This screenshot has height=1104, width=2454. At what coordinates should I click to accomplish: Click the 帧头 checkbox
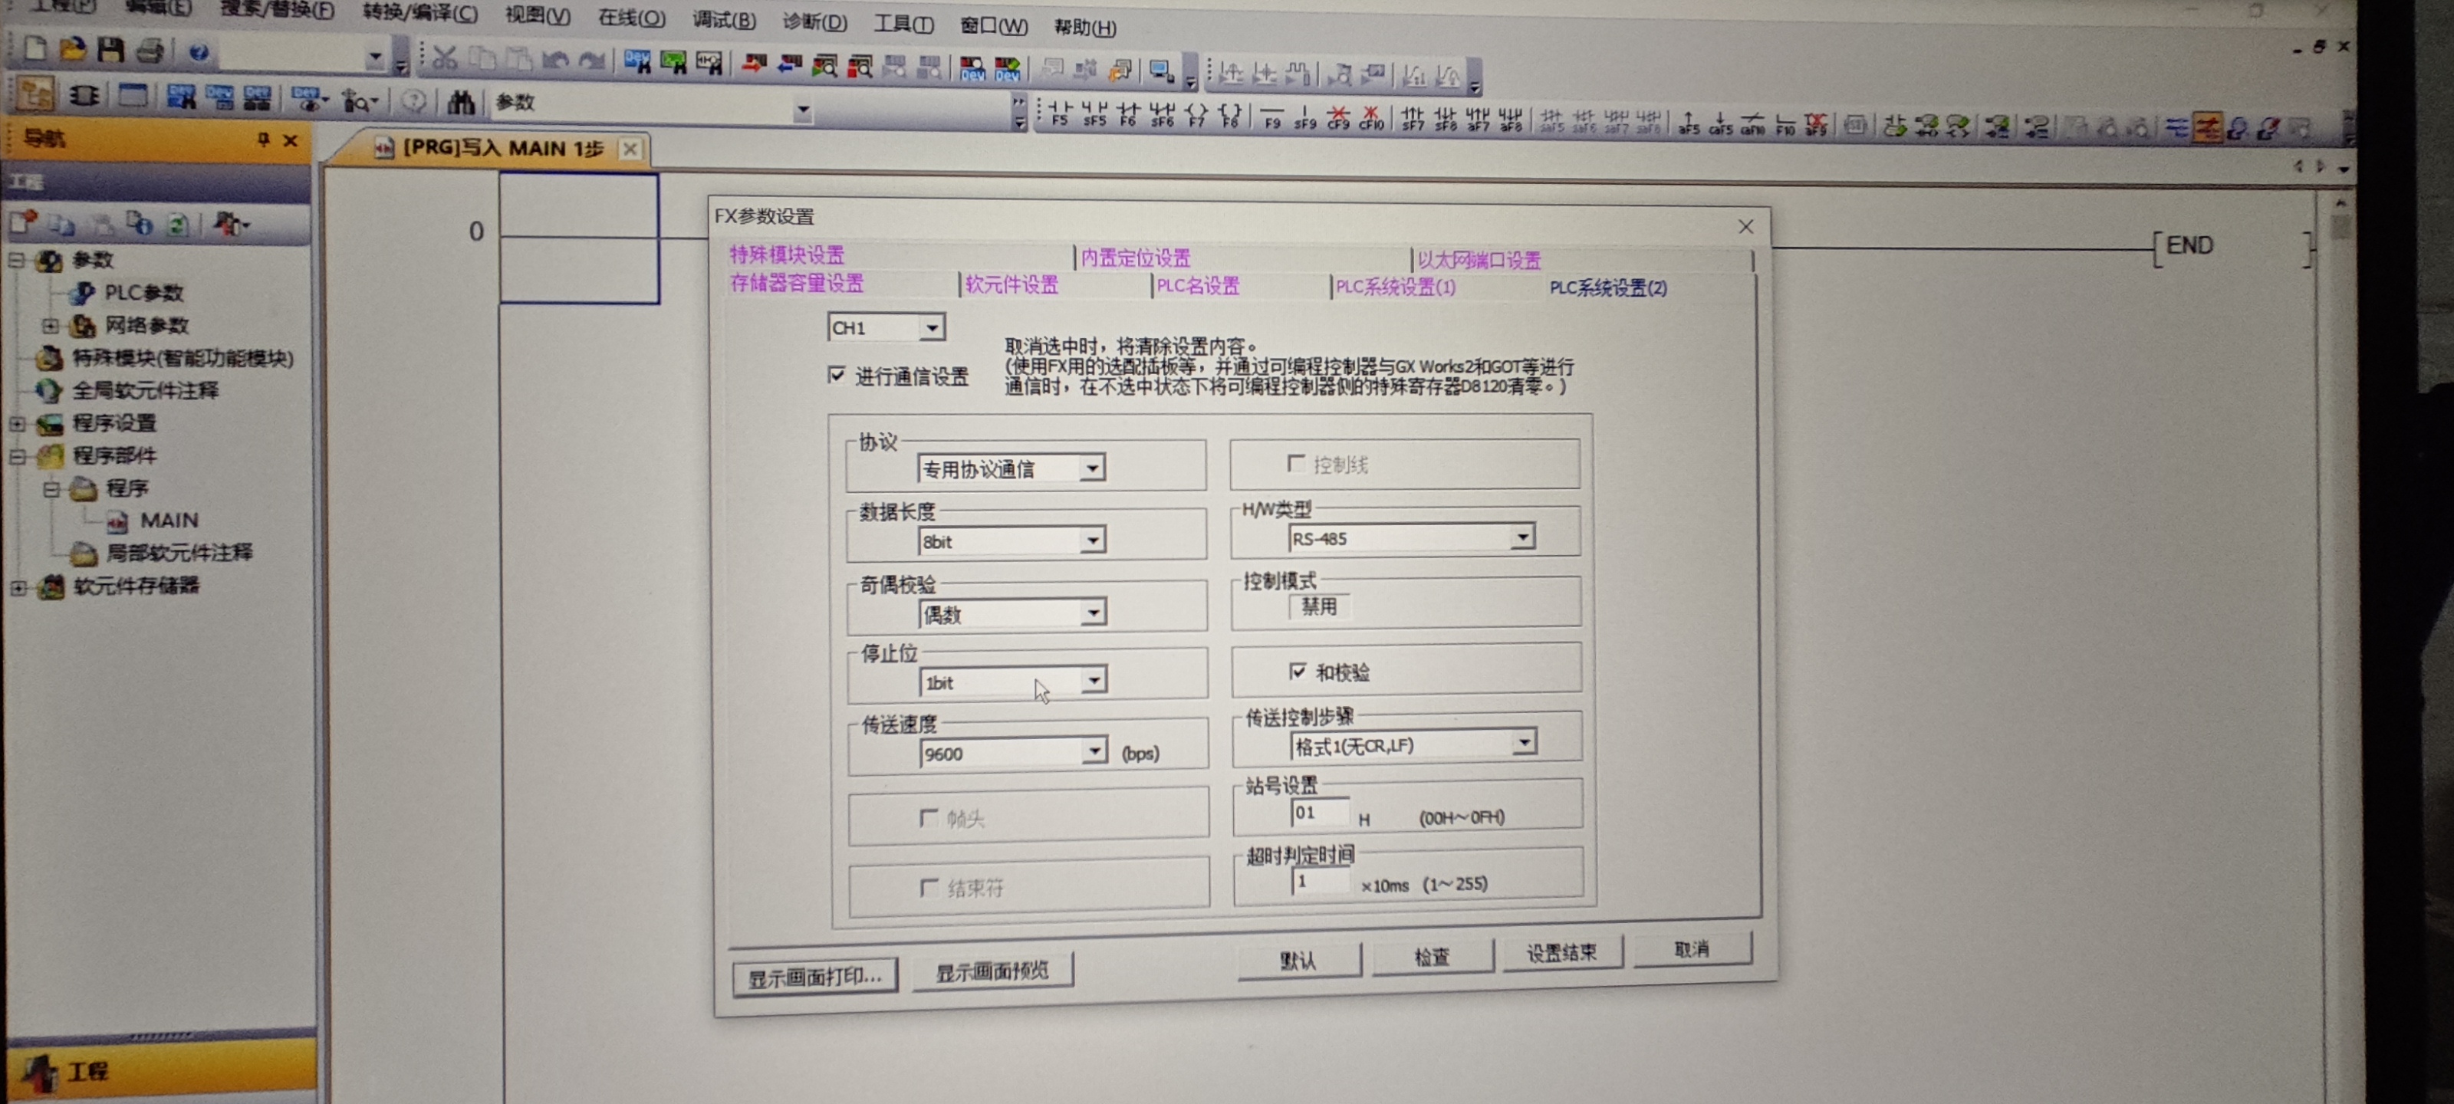(x=929, y=817)
